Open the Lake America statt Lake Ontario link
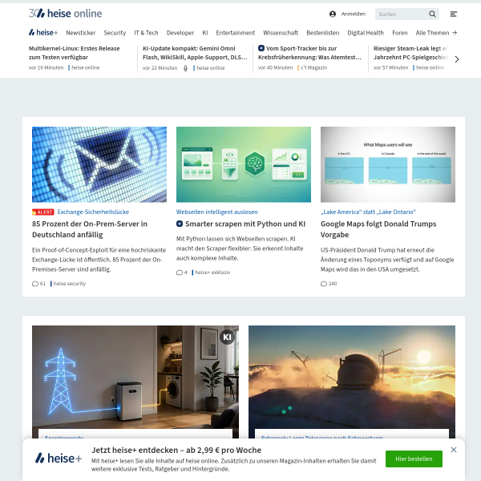The height and width of the screenshot is (481, 481). (x=368, y=212)
